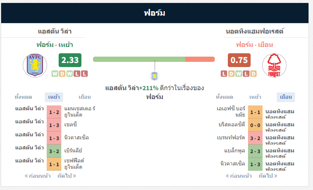
Task: Select Nottingham Forest's ทั้งหมด filter tab
Action: click(224, 97)
